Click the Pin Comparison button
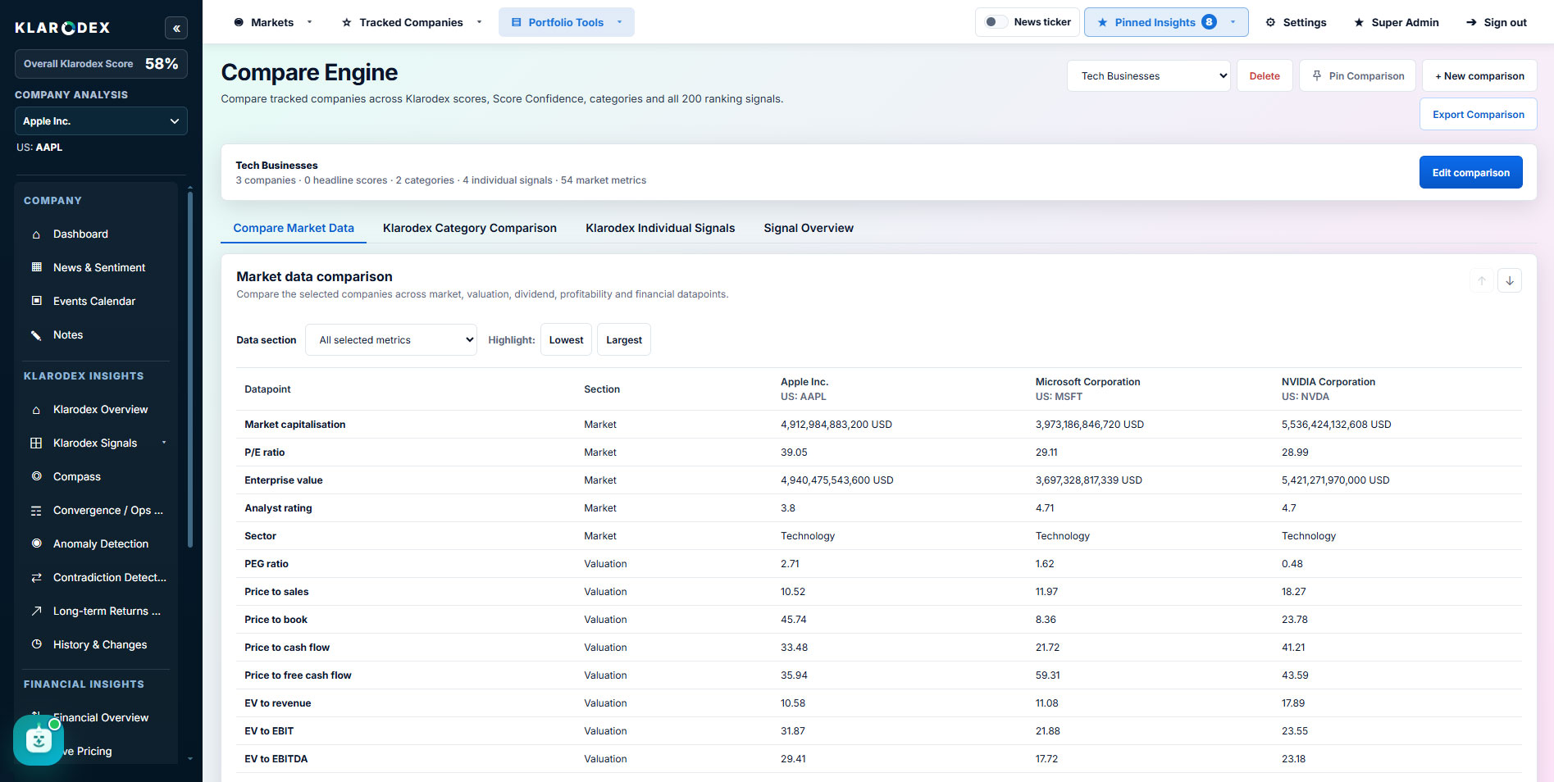Viewport: 1554px width, 782px height. coord(1357,76)
